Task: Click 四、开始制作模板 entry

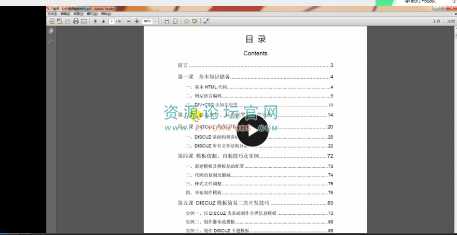Action: pos(259,193)
